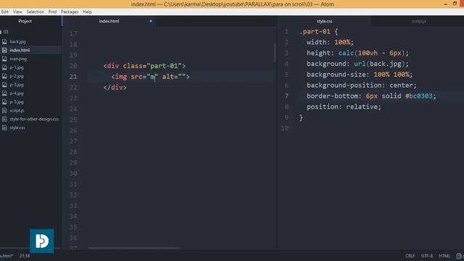Restore down the Atom window

[455, 4]
